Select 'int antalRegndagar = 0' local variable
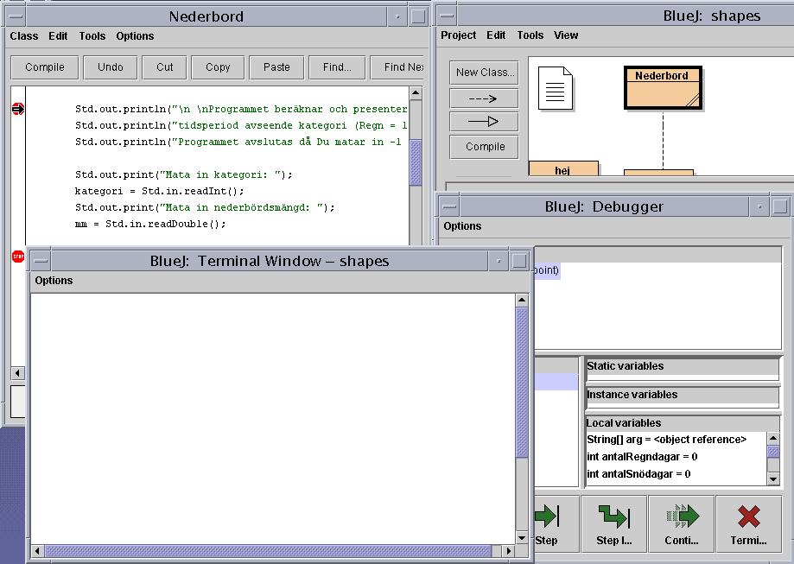This screenshot has height=564, width=794. tap(642, 457)
